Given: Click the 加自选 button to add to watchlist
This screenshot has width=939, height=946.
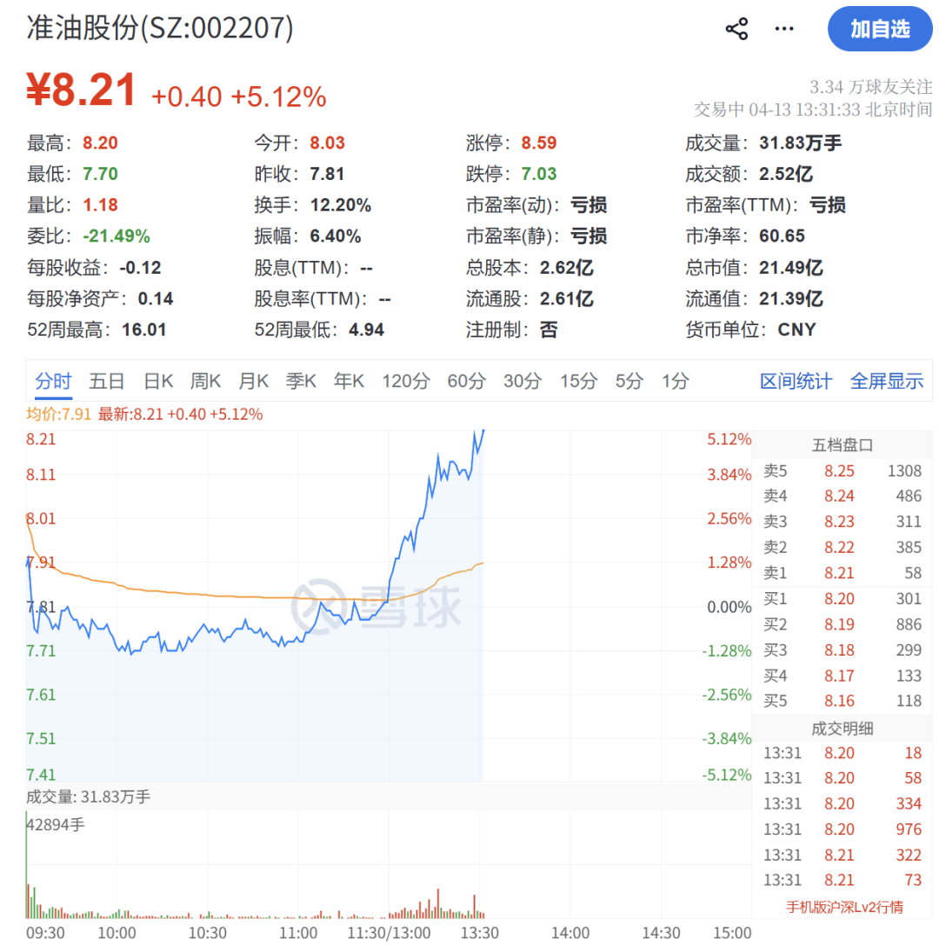Looking at the screenshot, I should coord(880,29).
